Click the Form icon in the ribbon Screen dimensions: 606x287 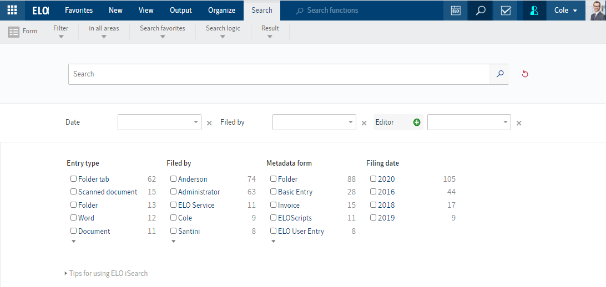pos(14,32)
